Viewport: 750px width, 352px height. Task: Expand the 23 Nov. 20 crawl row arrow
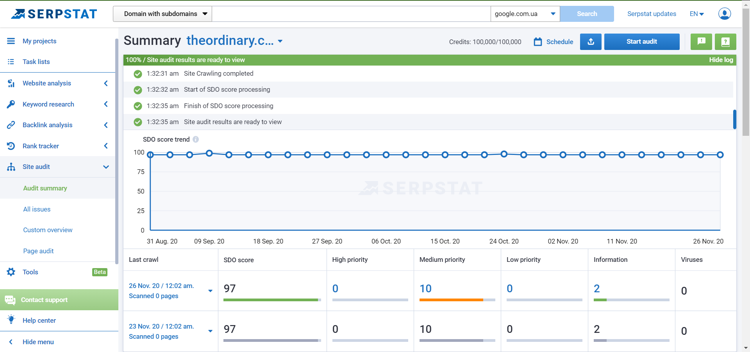(x=210, y=331)
